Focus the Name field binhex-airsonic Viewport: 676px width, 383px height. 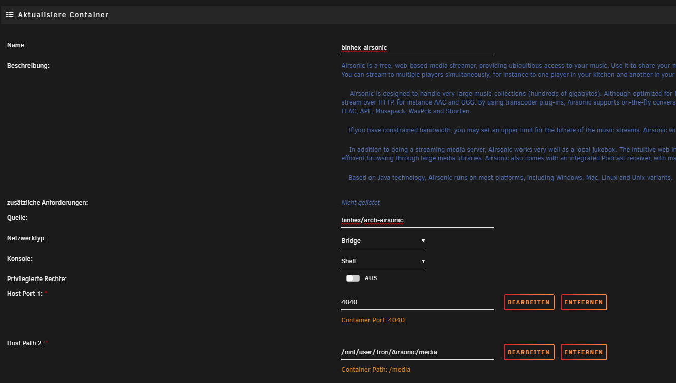[x=417, y=48]
